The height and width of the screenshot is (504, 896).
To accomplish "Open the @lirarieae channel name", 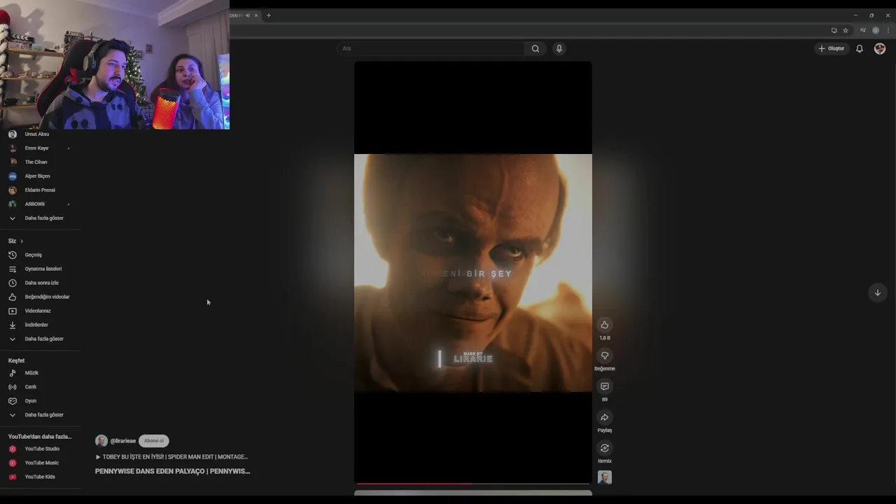I will [122, 441].
